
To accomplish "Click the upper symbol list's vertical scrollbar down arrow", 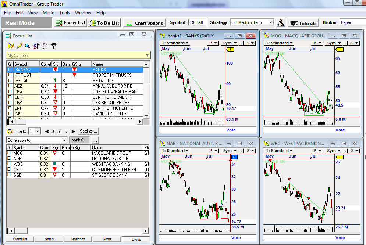I will click(146, 116).
